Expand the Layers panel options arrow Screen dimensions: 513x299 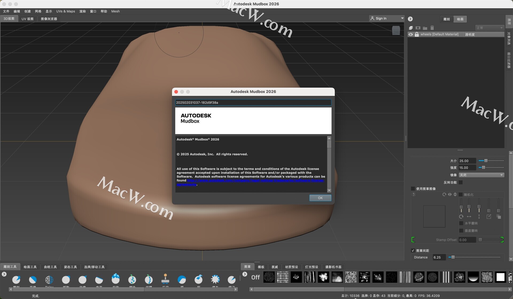(x=410, y=19)
